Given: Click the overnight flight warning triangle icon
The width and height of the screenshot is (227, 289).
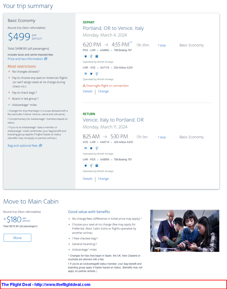Looking at the screenshot, I should [84, 86].
